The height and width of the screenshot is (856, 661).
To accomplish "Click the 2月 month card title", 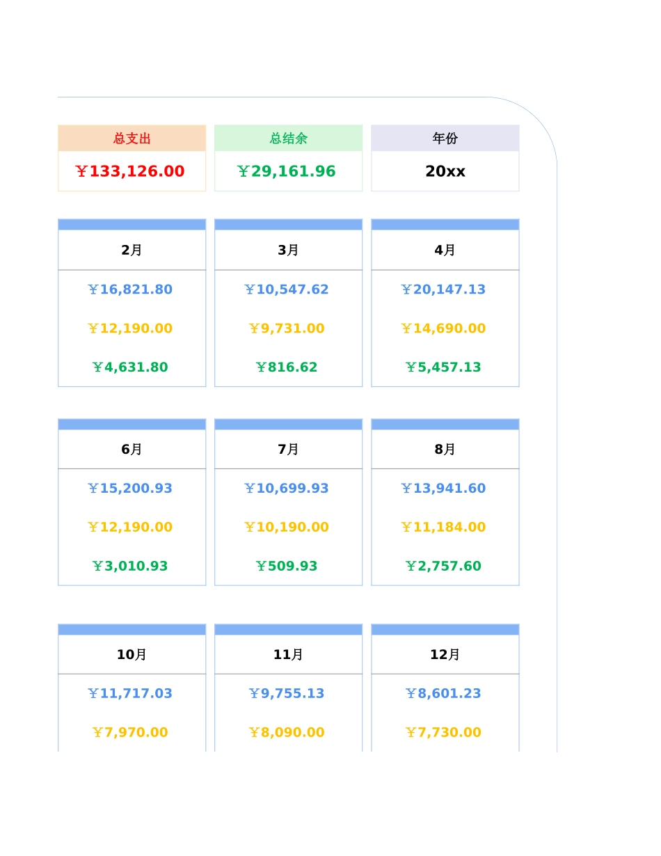I will click(x=132, y=250).
